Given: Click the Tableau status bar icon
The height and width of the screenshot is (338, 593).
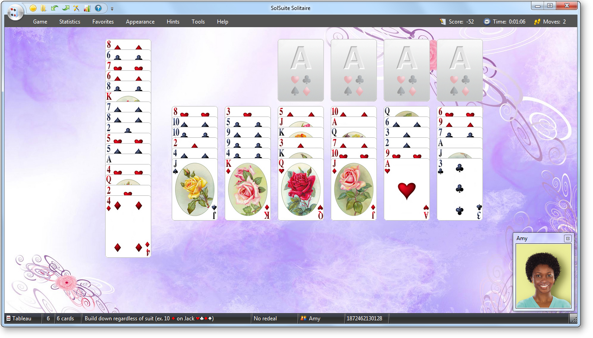Looking at the screenshot, I should (9, 319).
